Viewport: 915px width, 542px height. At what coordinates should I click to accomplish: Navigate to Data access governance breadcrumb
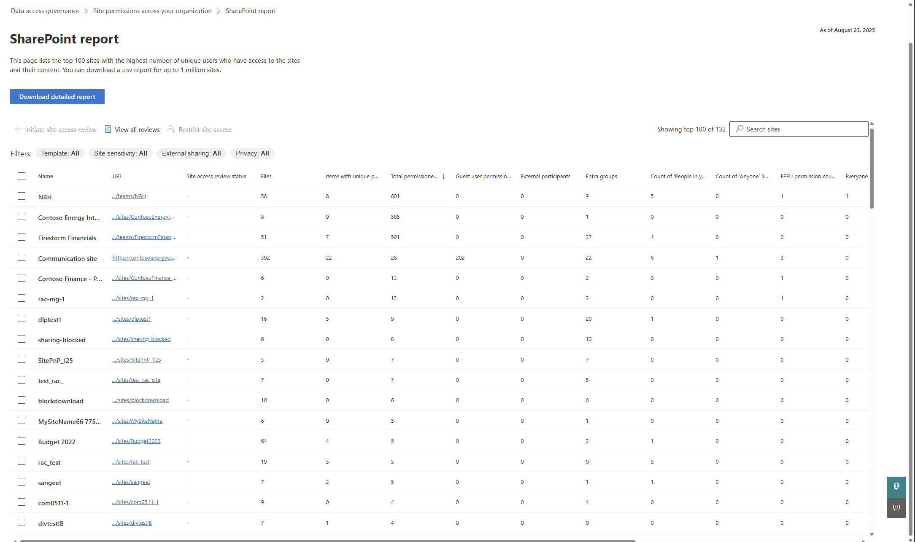(45, 11)
